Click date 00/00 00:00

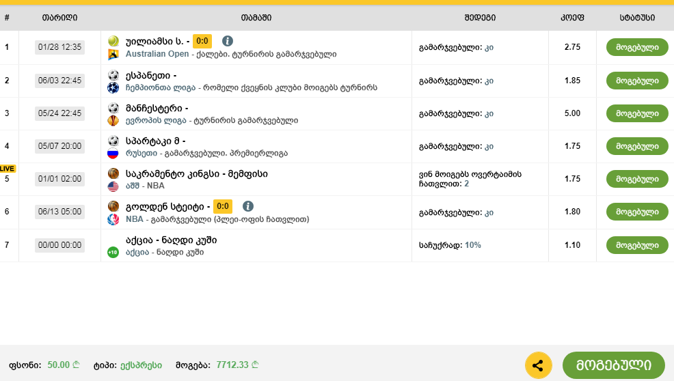click(x=59, y=245)
